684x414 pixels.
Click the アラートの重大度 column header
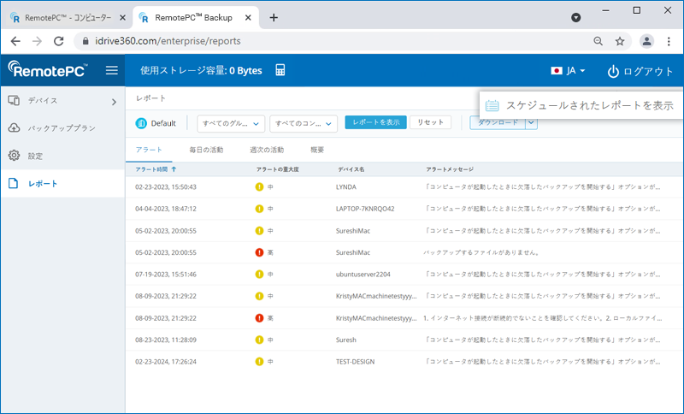point(277,169)
